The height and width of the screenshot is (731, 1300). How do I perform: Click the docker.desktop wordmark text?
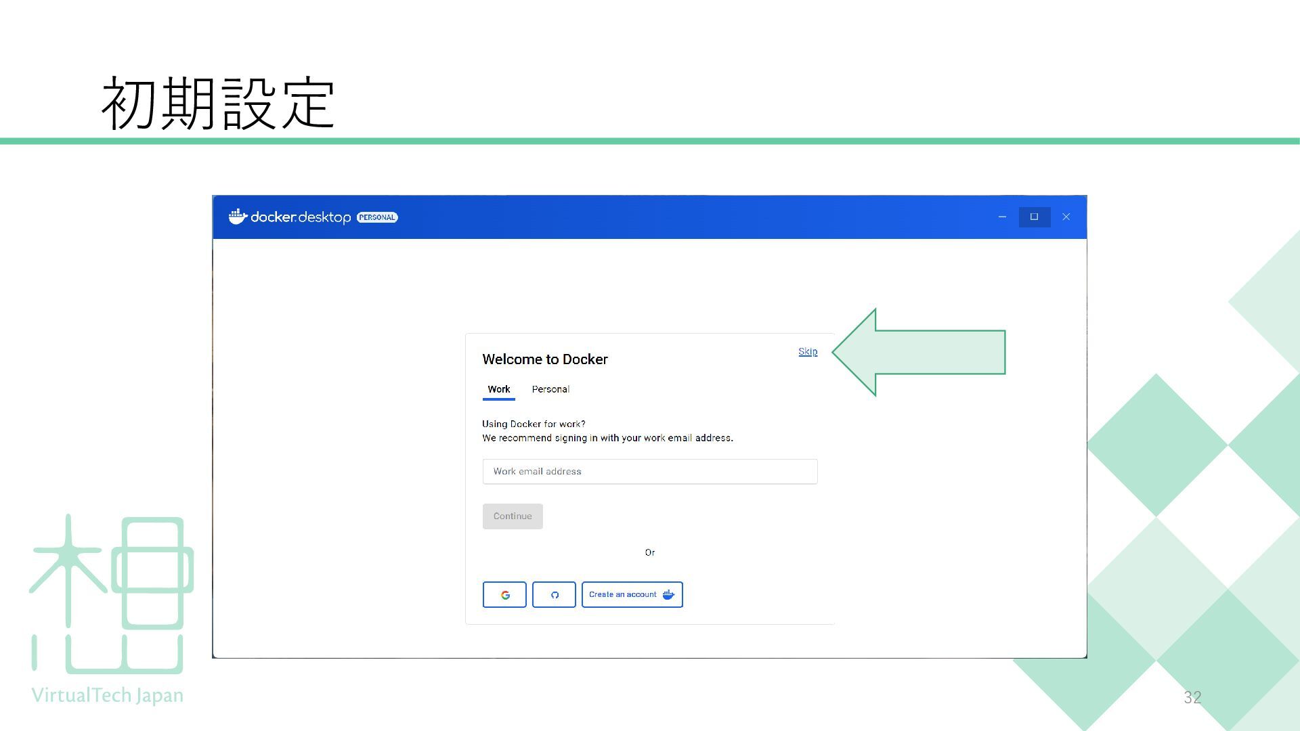(x=301, y=217)
